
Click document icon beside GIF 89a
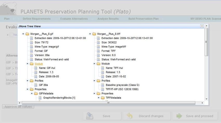click(x=36, y=85)
